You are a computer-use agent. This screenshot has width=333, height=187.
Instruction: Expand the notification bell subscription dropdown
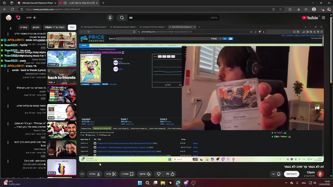coord(276,174)
